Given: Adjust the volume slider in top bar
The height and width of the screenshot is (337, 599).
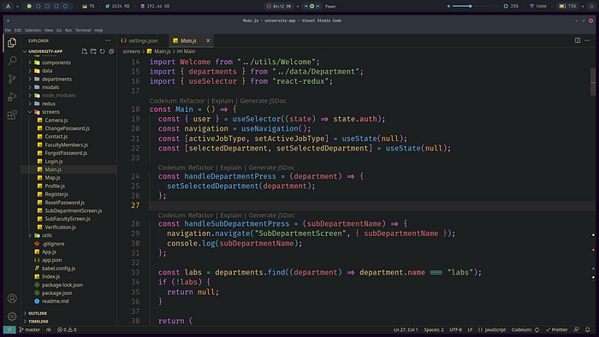Looking at the screenshot, I should 471,6.
